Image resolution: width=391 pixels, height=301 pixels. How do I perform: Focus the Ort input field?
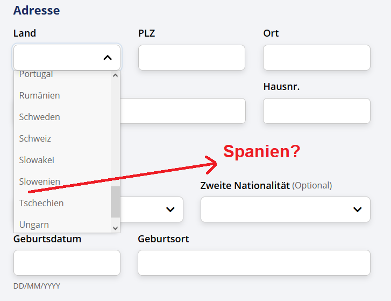[x=317, y=58]
